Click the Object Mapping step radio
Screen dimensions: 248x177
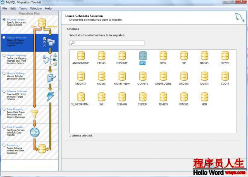tap(4, 55)
